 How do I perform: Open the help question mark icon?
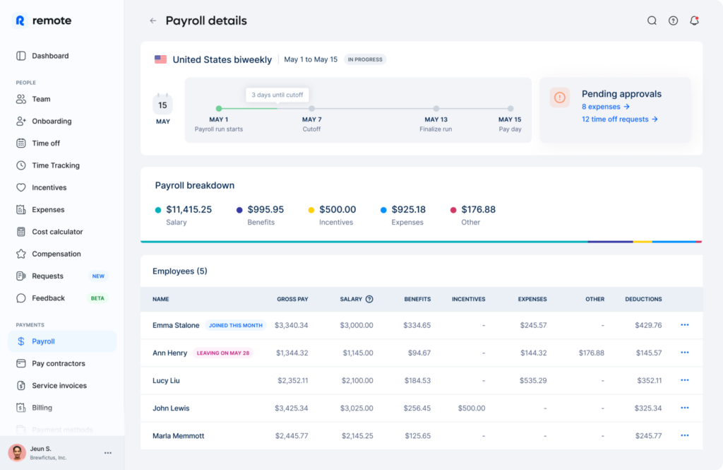tap(673, 20)
